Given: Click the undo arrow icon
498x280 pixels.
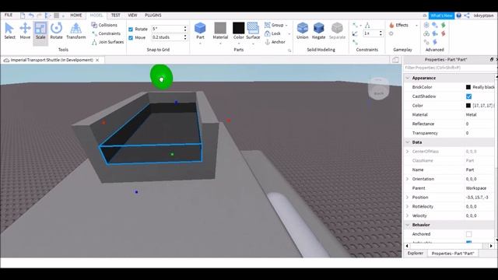Looking at the screenshot, I should [x=31, y=16].
